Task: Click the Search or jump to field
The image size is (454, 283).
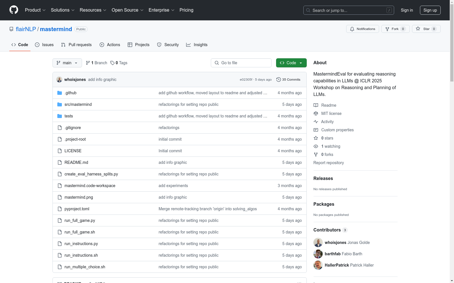Action: 349,10
